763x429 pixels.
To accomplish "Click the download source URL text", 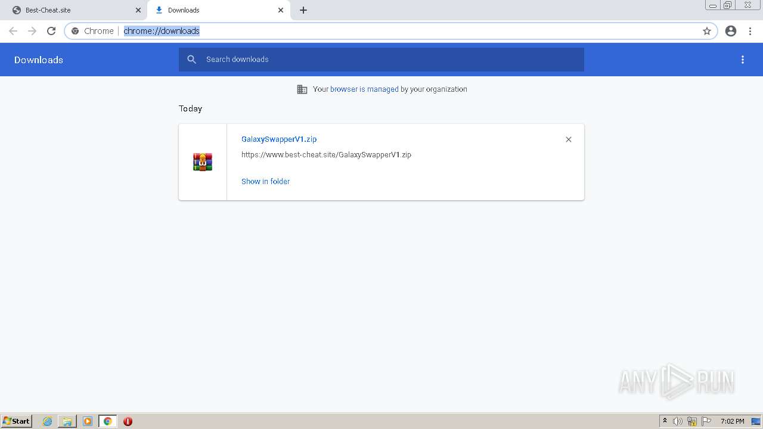I will tap(326, 155).
